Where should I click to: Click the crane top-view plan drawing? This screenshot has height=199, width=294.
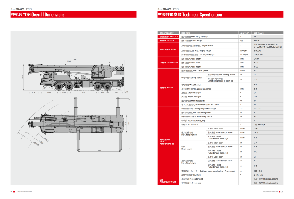click(x=73, y=126)
